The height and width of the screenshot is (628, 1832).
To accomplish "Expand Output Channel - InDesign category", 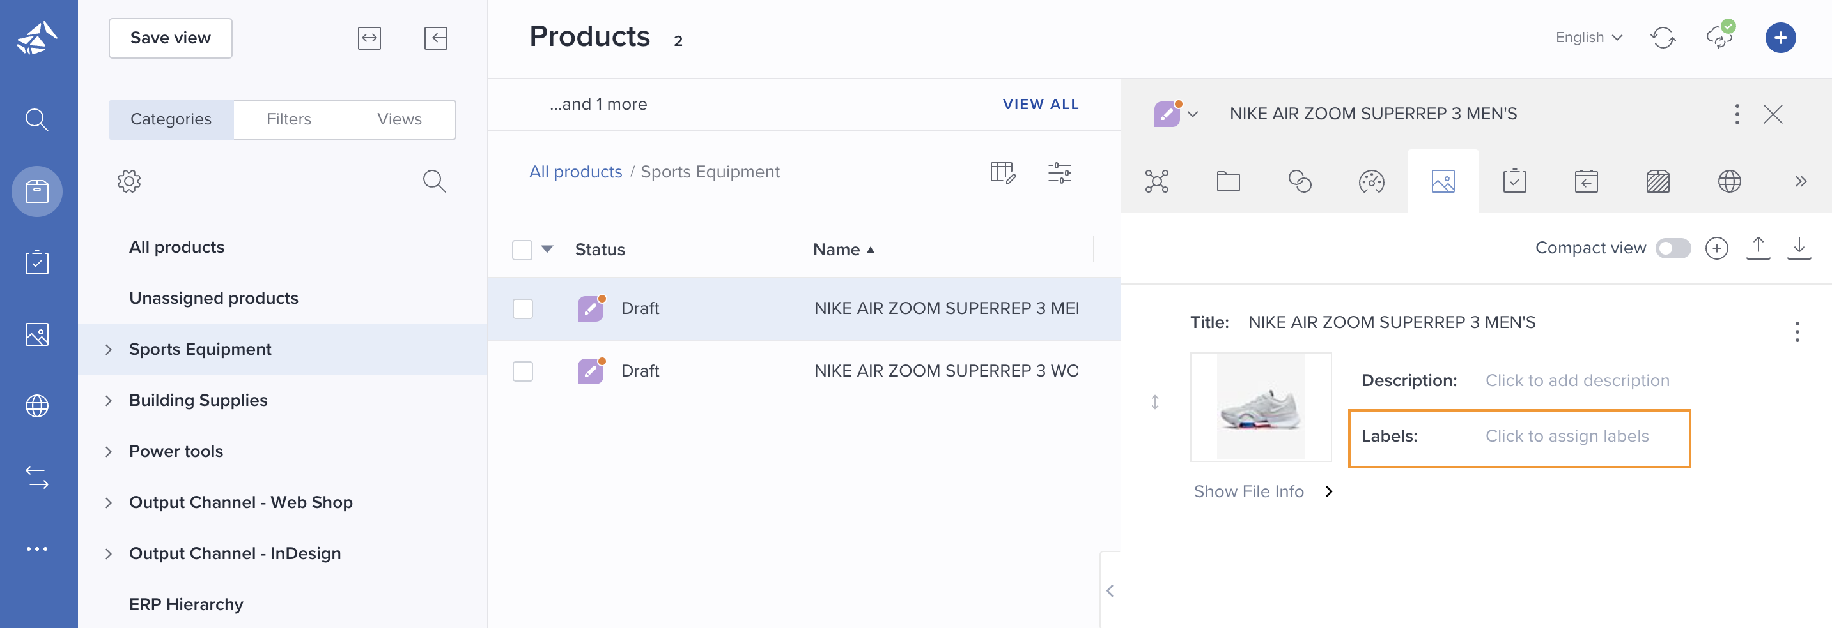I will pyautogui.click(x=109, y=554).
